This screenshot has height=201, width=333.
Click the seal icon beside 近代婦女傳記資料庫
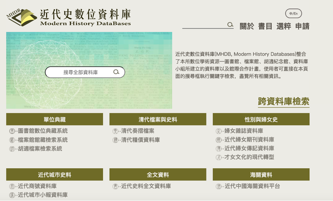(219, 148)
